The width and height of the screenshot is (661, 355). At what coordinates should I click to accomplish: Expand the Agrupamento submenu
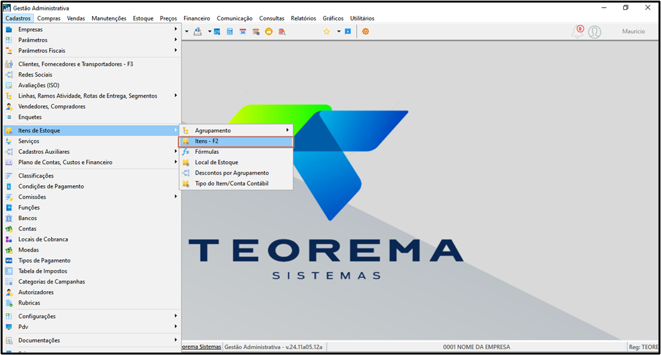288,130
